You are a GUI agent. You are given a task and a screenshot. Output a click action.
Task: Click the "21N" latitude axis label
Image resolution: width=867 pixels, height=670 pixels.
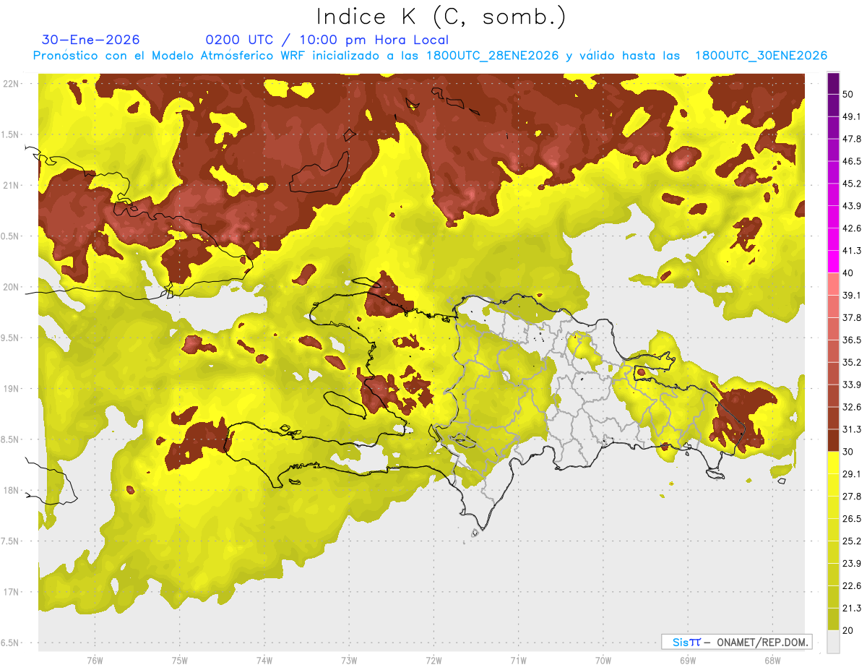point(10,185)
